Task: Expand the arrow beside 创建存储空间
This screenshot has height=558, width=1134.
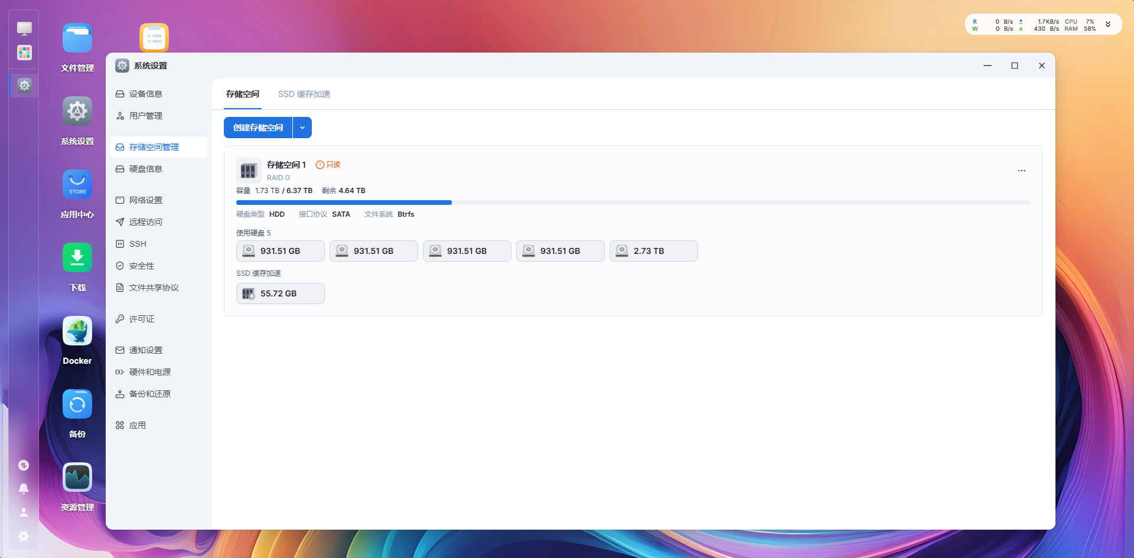Action: pyautogui.click(x=302, y=128)
